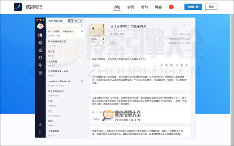Open the 博客 nav tab
The height and width of the screenshot is (146, 234).
pos(158,7)
